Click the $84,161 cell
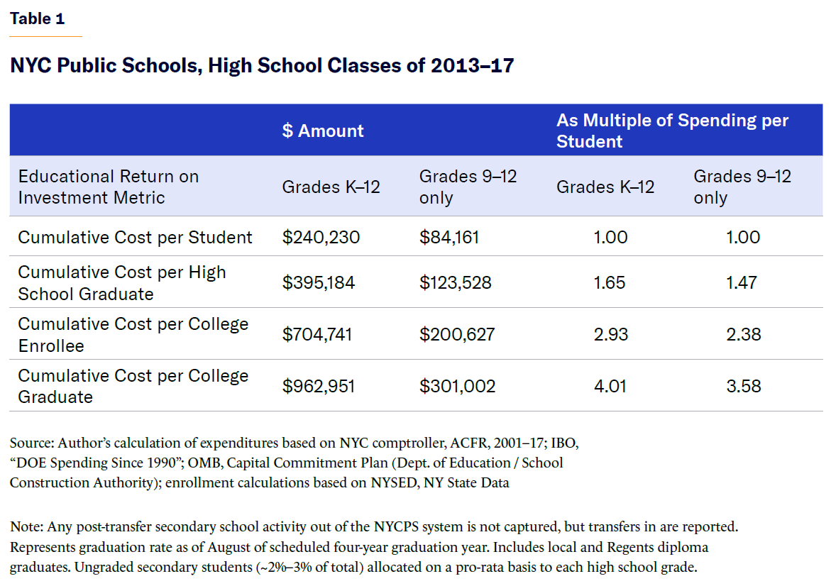 449,237
